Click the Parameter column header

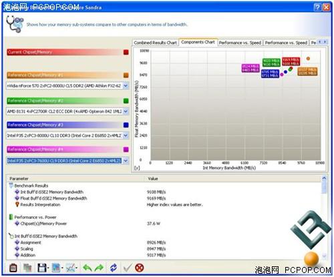(75, 178)
